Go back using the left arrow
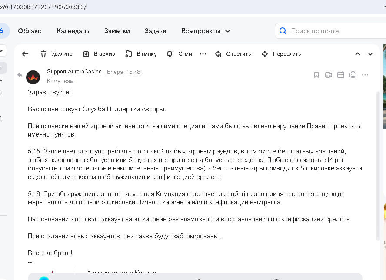This screenshot has height=280, width=386. coord(25,54)
